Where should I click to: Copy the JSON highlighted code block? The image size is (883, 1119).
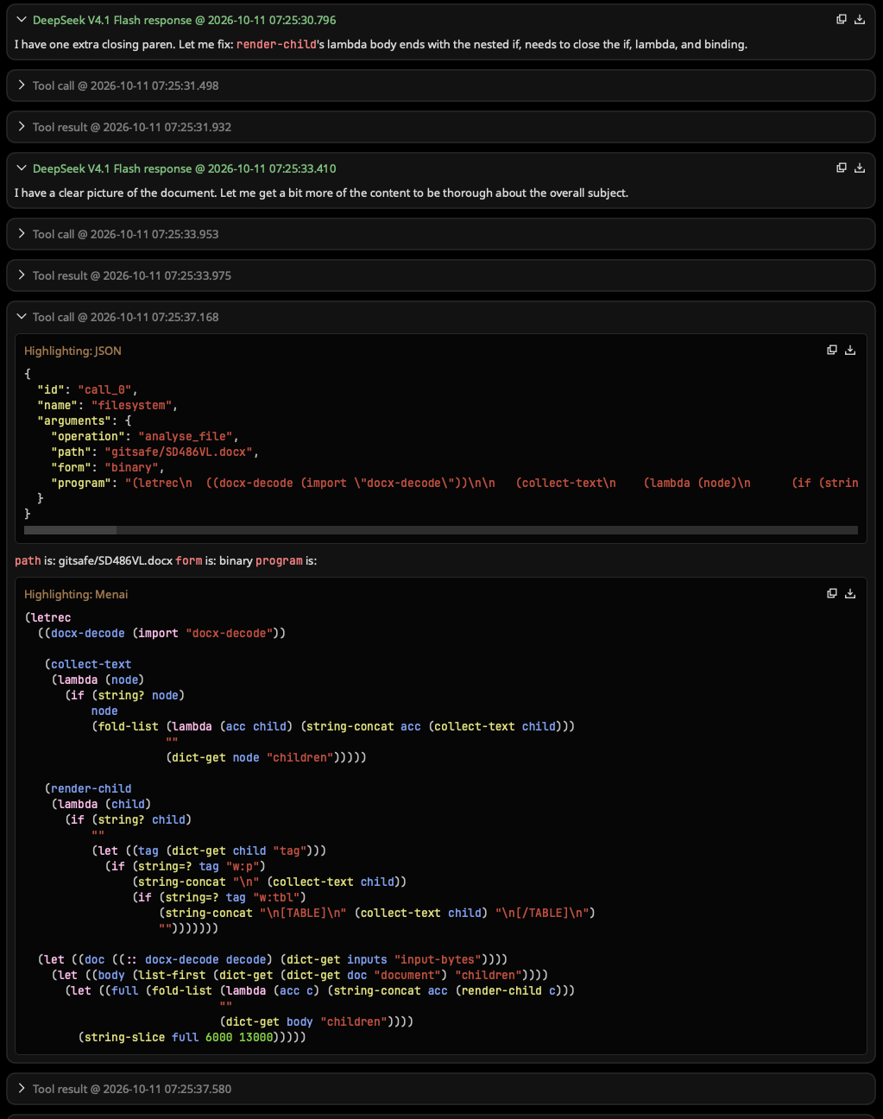(832, 350)
